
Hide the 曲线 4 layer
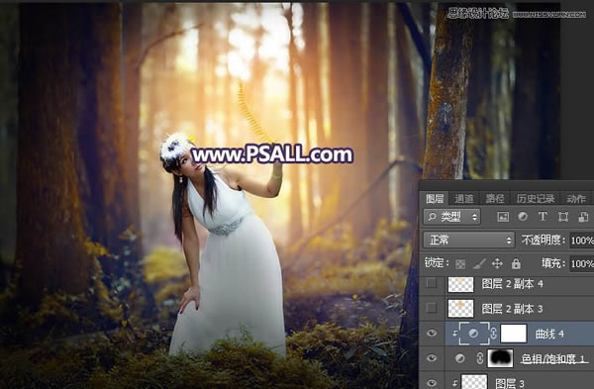[431, 333]
